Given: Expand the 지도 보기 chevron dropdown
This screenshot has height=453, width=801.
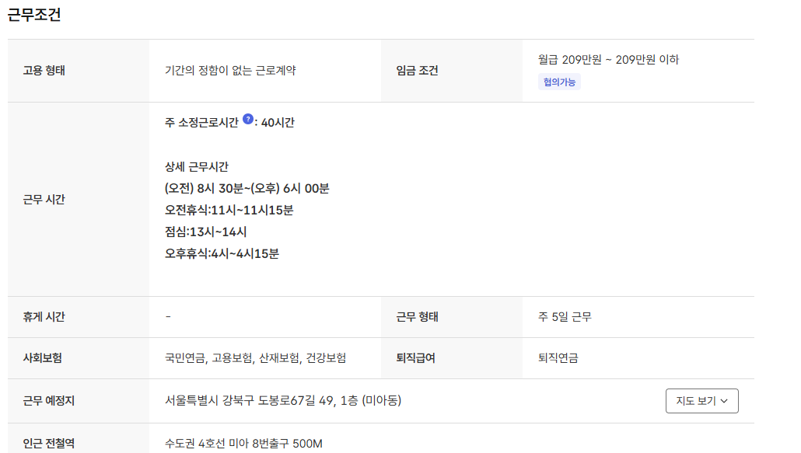Looking at the screenshot, I should pyautogui.click(x=725, y=401).
